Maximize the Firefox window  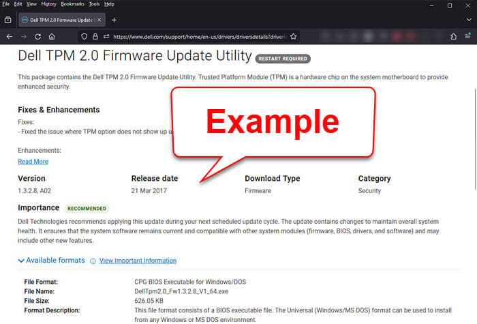(450, 5)
